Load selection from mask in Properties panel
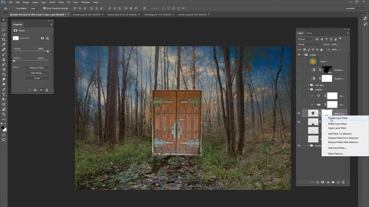Screen dimensions: 369x207 tap(29, 90)
